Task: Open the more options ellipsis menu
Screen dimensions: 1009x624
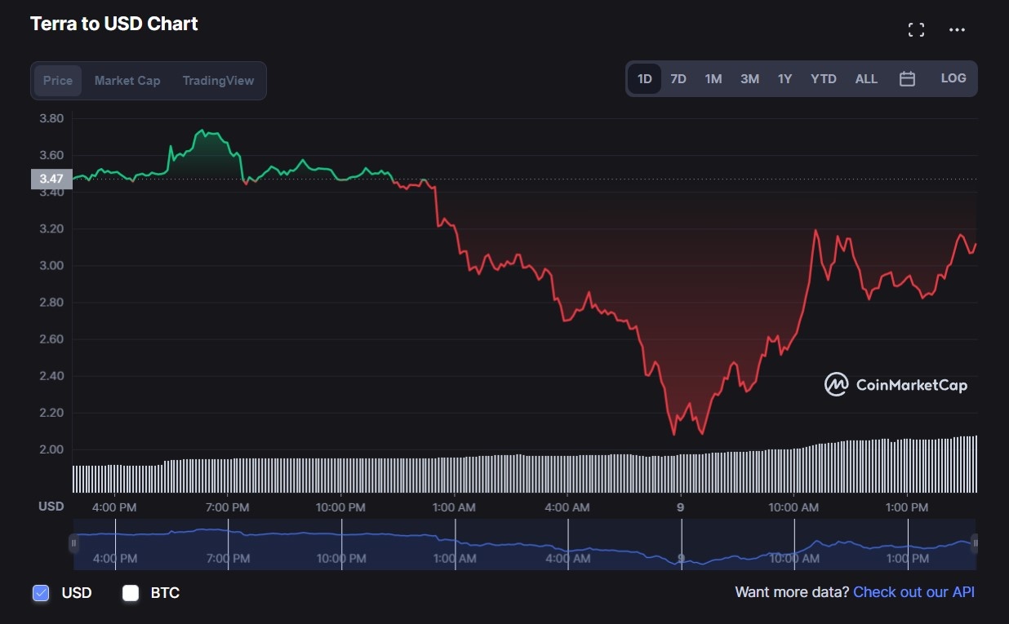Action: [x=957, y=30]
